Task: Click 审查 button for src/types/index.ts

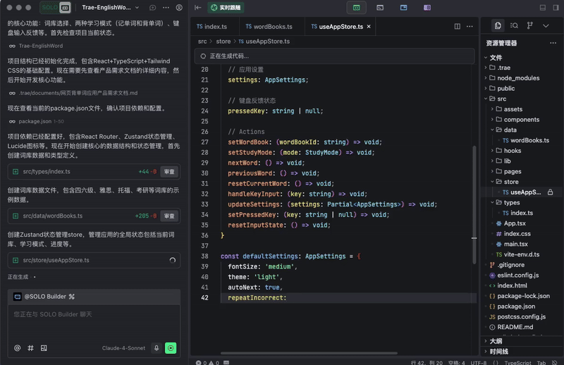Action: click(169, 171)
